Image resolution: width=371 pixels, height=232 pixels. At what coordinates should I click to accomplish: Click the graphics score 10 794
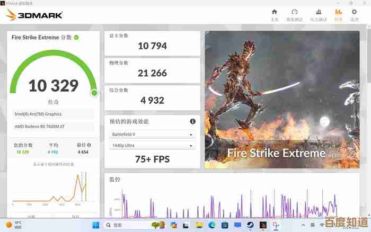[153, 46]
